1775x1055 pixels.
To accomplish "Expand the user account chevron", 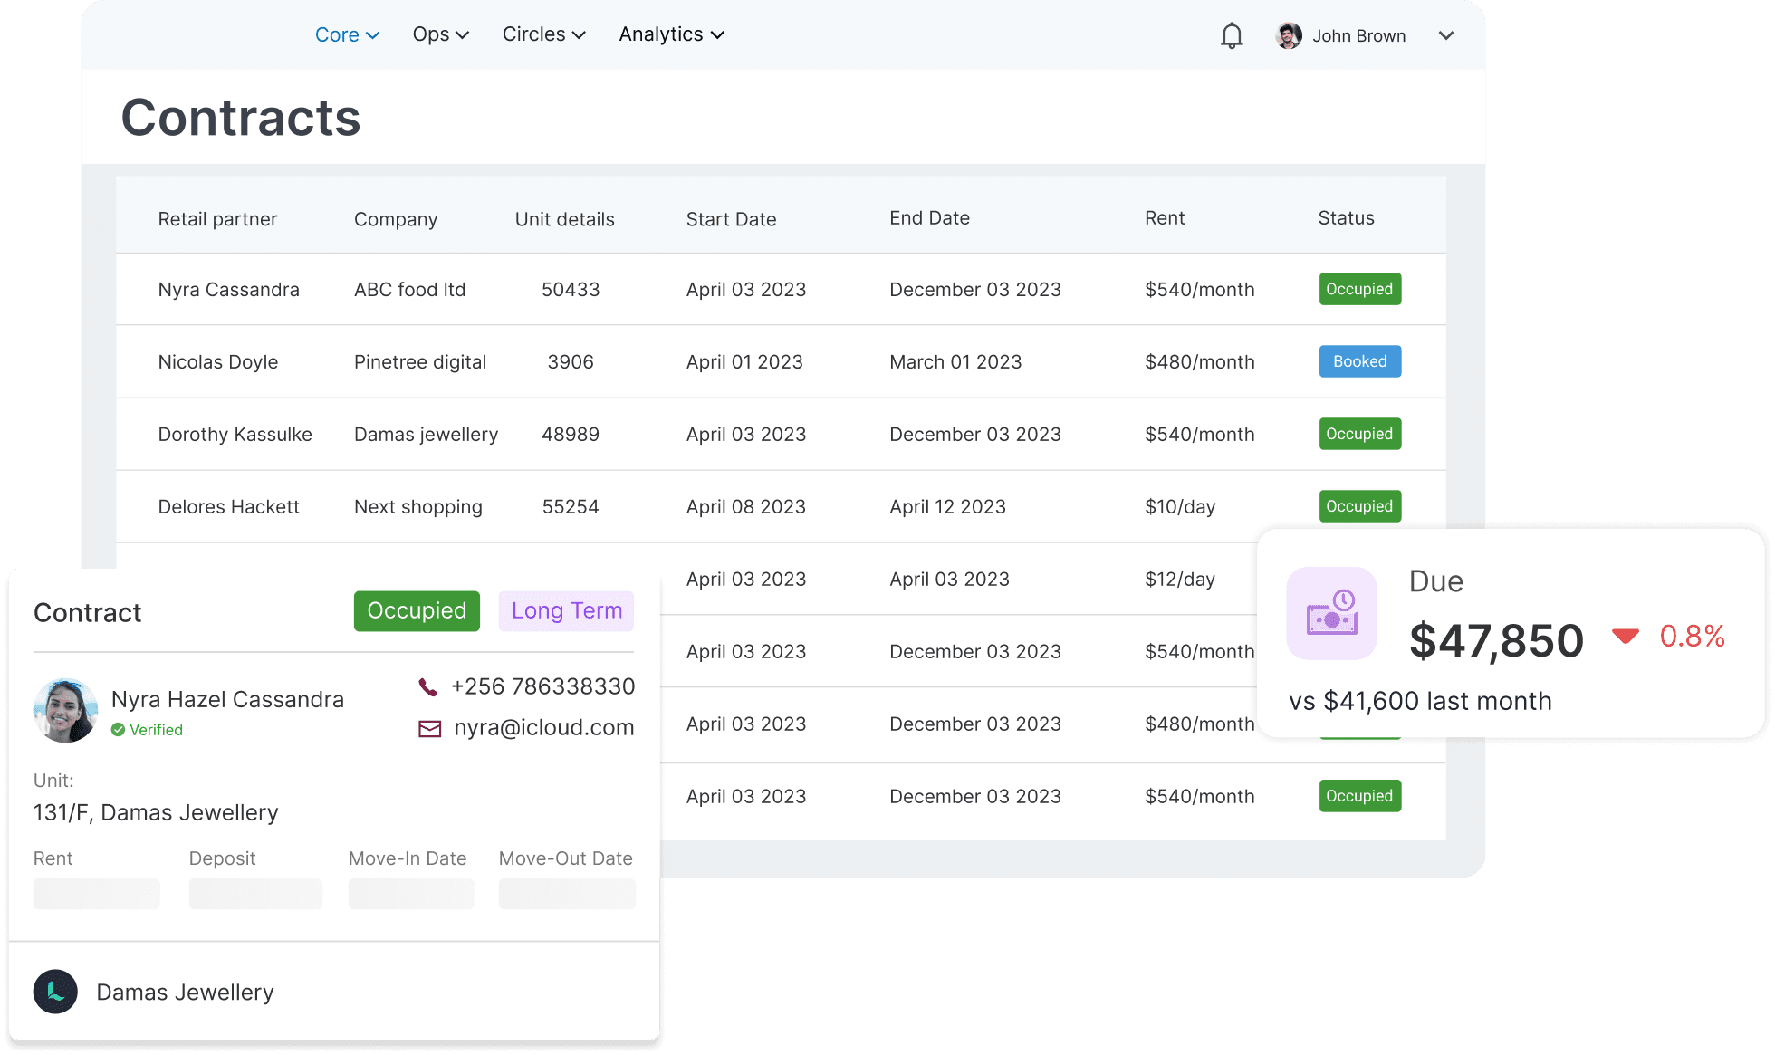I will pos(1446,35).
